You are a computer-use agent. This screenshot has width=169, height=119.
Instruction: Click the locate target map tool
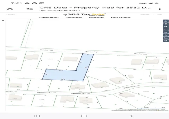pos(166,32)
